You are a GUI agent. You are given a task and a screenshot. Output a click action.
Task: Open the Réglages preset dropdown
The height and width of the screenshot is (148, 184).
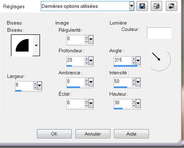[131, 6]
